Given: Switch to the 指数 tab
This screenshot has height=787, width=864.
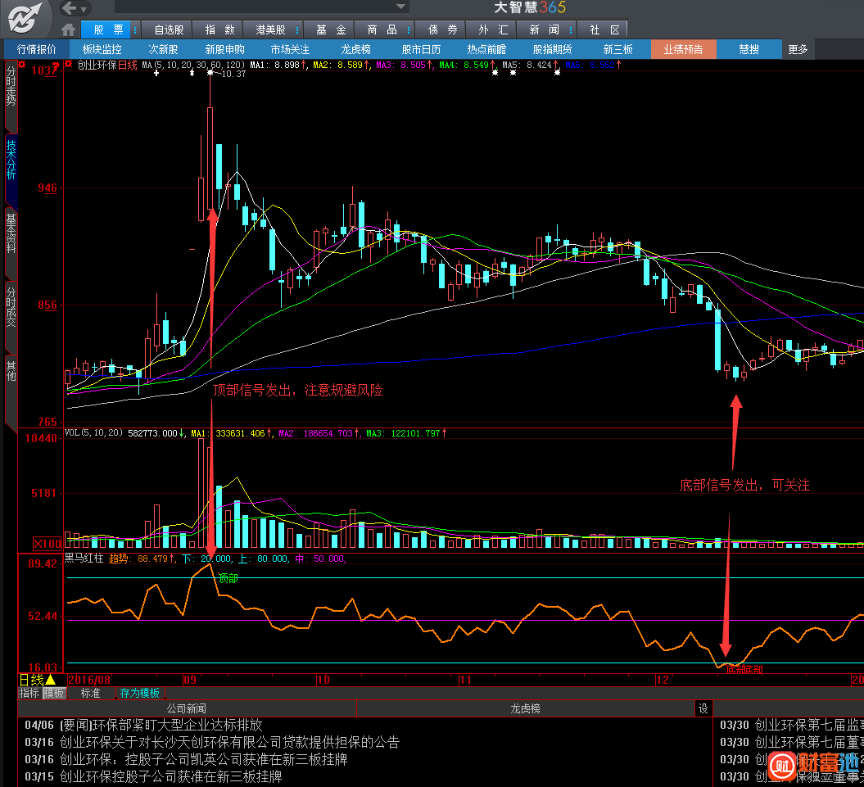Looking at the screenshot, I should [219, 29].
